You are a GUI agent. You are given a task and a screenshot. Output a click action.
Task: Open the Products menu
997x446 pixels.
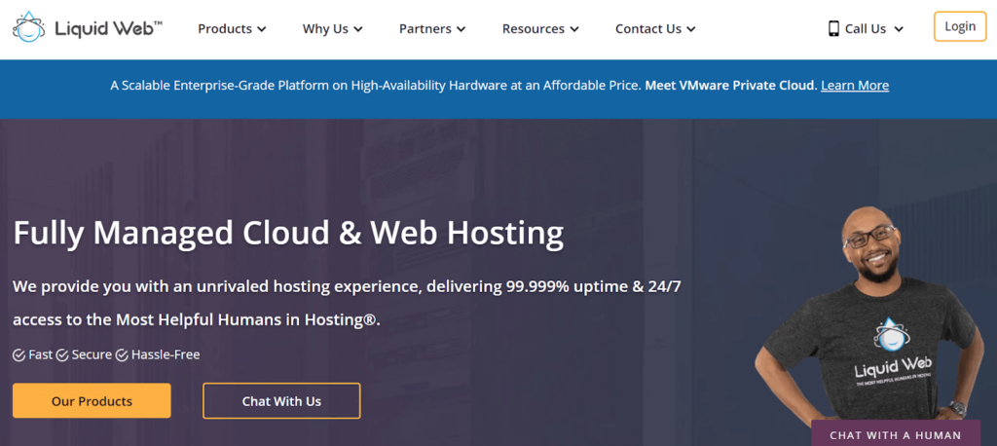tap(232, 28)
